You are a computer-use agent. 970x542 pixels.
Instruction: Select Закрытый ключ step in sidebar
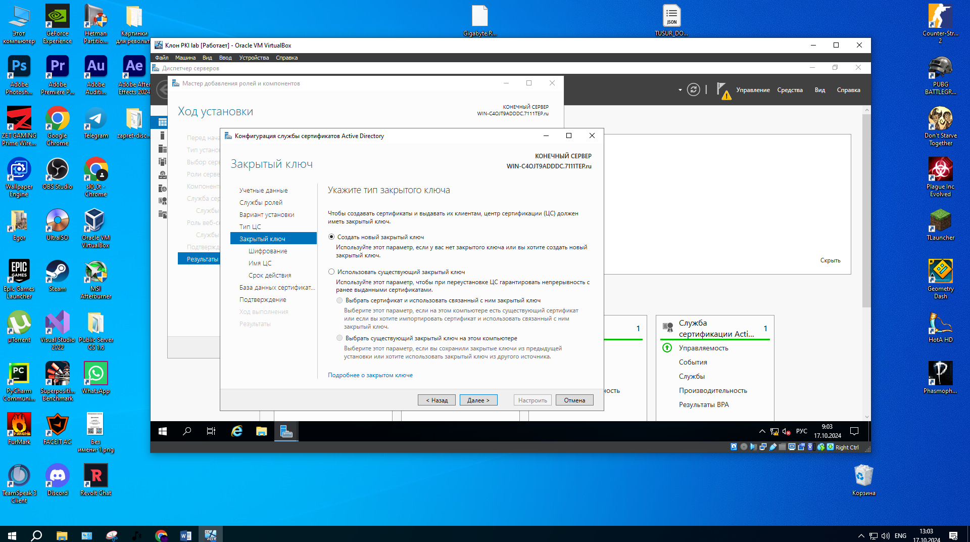273,239
